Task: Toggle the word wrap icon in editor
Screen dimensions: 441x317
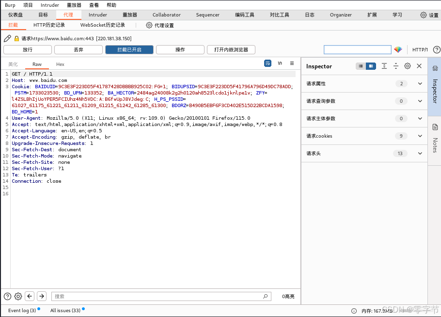Action: coord(268,63)
